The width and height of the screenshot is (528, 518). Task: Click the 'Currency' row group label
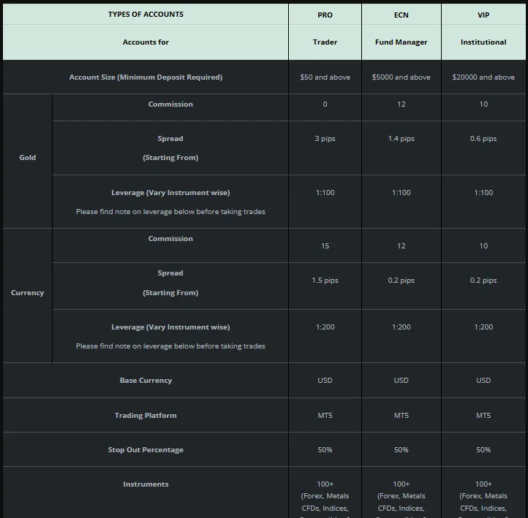pyautogui.click(x=27, y=293)
